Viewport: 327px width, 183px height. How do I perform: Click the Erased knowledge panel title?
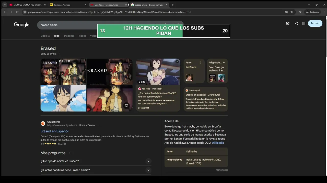point(48,48)
